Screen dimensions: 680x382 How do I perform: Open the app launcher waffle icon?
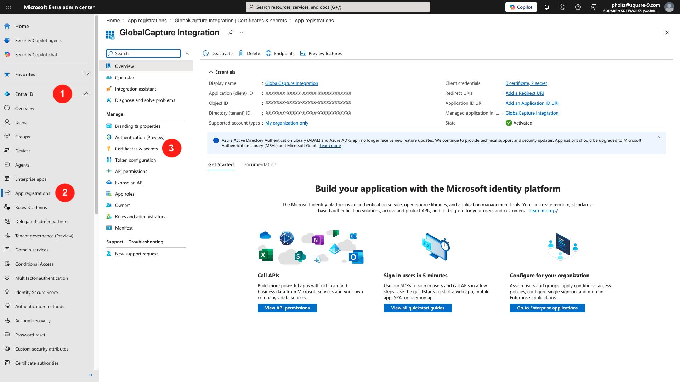8,7
